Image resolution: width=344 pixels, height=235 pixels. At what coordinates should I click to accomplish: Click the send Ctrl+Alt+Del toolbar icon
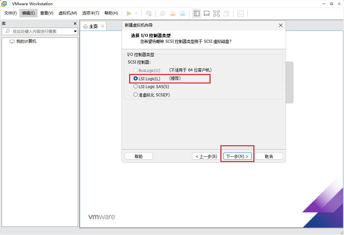coord(149,13)
